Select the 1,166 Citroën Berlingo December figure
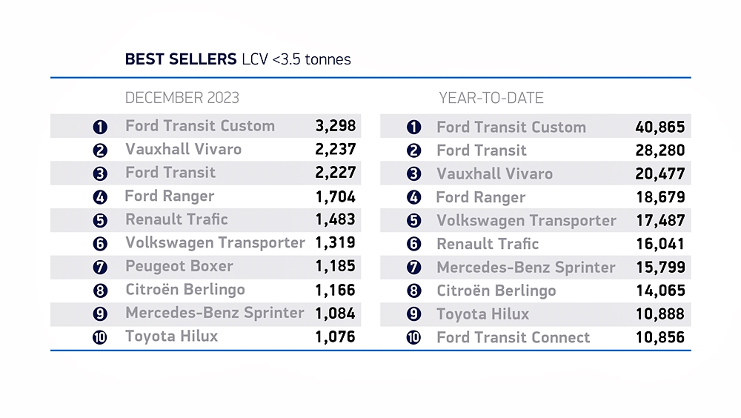This screenshot has width=741, height=418. [x=336, y=290]
